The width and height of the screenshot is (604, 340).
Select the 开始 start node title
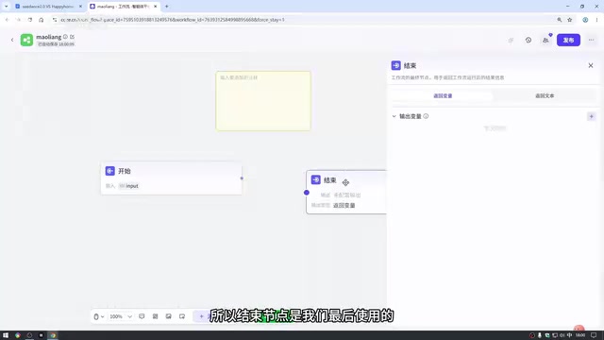(125, 171)
